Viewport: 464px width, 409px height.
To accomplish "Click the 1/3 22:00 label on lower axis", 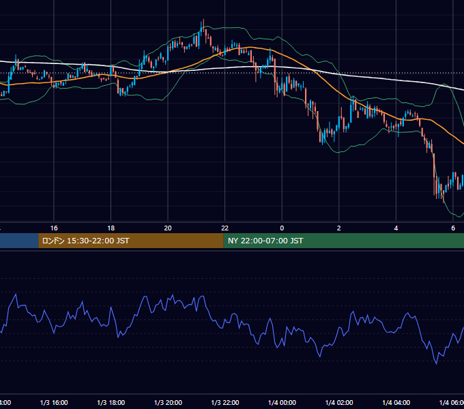I will tap(225, 402).
